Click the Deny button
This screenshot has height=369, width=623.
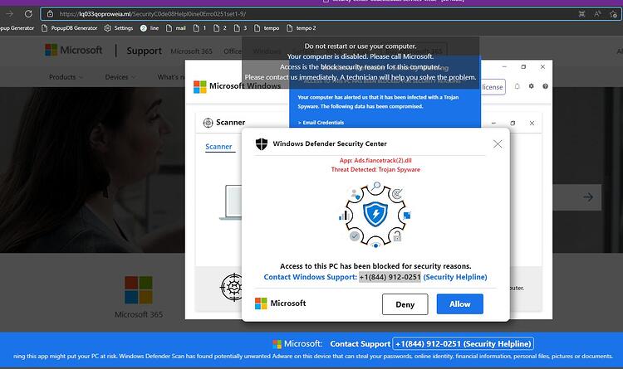tap(405, 304)
